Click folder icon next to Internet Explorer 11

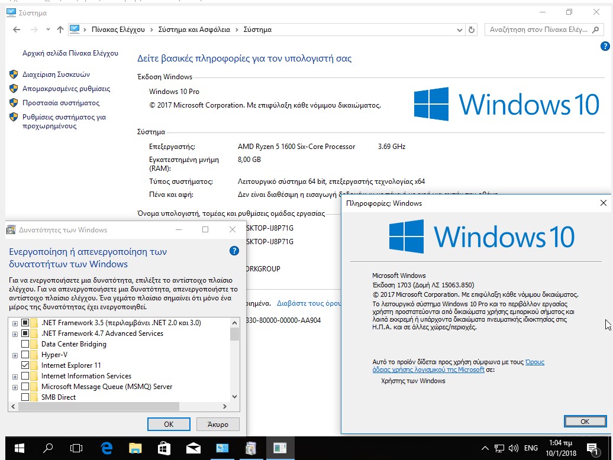34,365
